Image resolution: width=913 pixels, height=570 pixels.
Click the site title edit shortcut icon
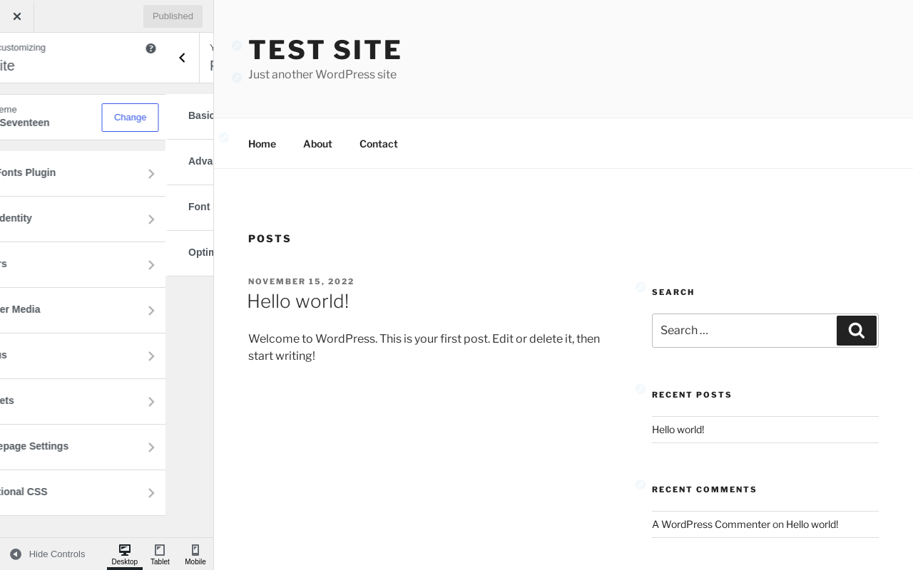(237, 46)
